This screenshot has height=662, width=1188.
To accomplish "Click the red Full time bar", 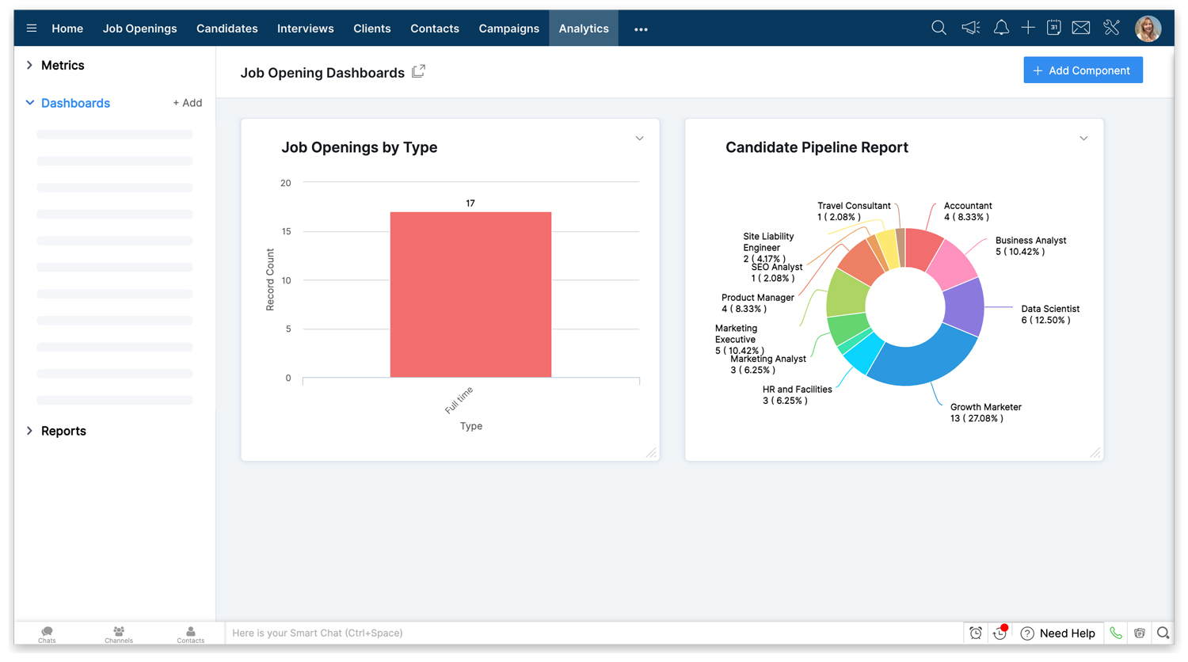I will pyautogui.click(x=470, y=295).
